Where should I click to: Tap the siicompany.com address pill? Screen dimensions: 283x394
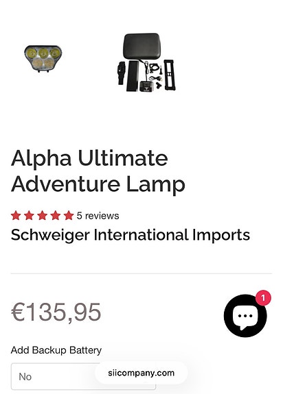coord(141,373)
